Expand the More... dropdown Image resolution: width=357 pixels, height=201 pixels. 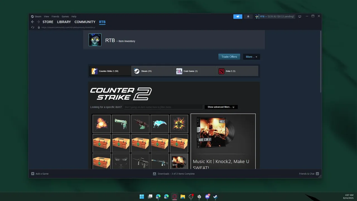tap(252, 57)
